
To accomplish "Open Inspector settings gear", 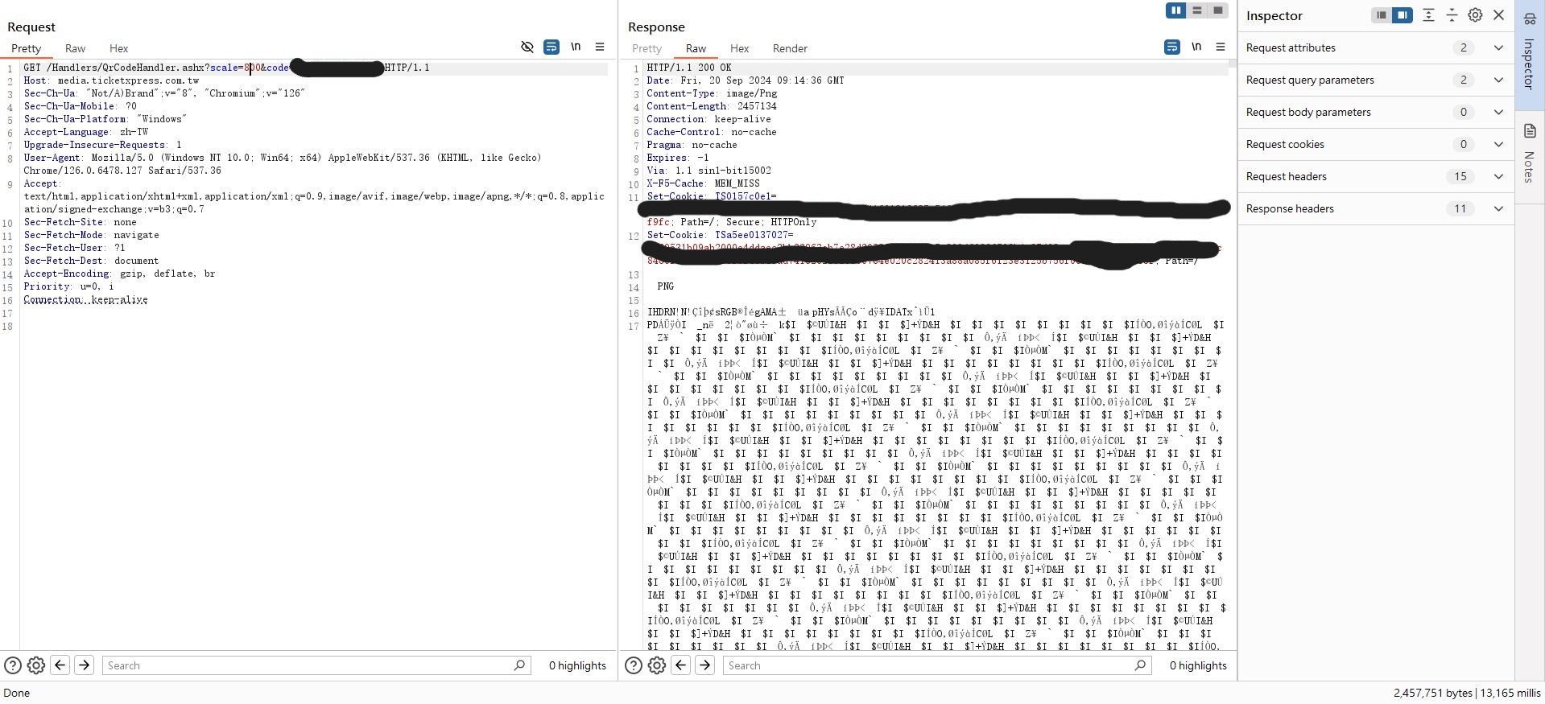I will click(x=1475, y=15).
